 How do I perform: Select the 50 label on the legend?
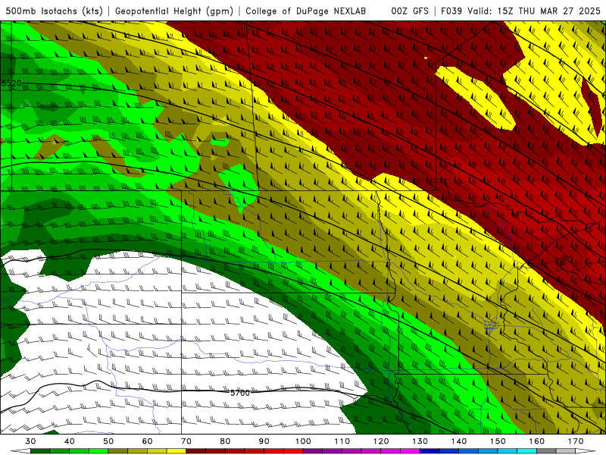tap(108, 441)
